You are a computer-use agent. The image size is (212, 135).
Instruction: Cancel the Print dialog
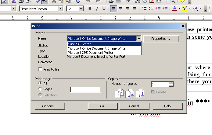(x=135, y=106)
